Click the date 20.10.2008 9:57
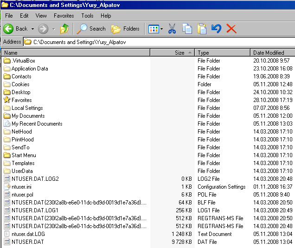This screenshot has width=295, height=248. point(271,61)
